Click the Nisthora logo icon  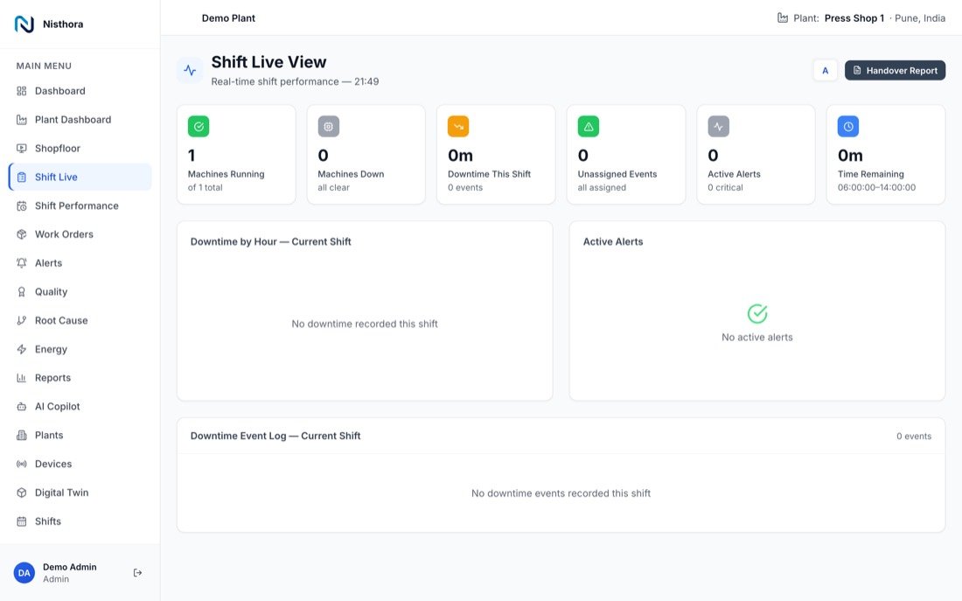tap(24, 24)
